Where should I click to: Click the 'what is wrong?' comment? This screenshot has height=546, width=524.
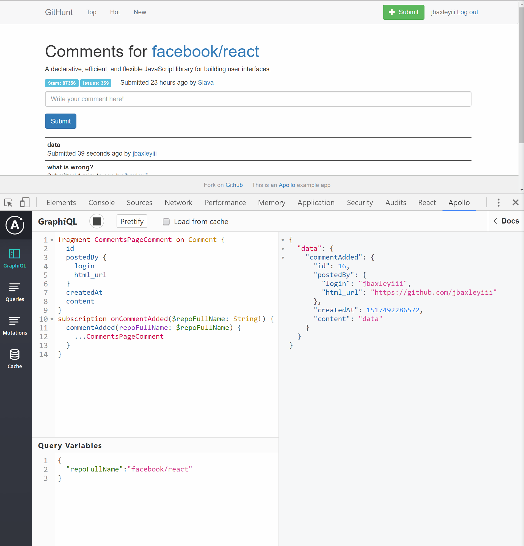point(70,167)
